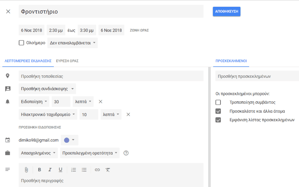Click the Οι προσκεκλημένοι μπορούν: label
Screen dimensions: 299x187
(242, 94)
